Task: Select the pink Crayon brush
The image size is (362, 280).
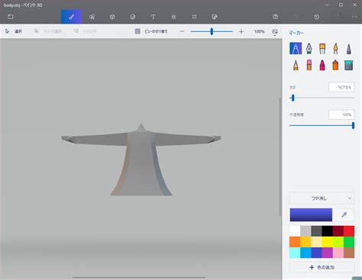Action: coord(322,65)
